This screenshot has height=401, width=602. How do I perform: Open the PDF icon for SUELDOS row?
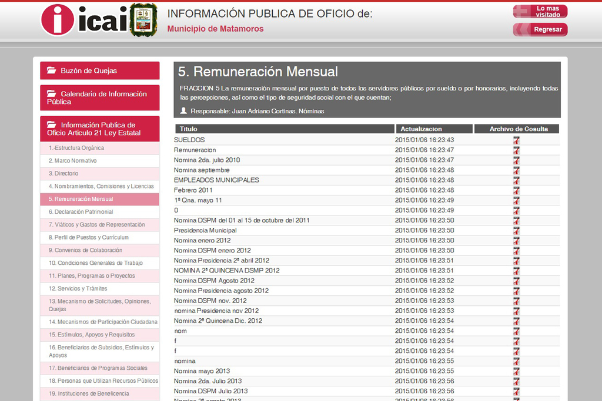(x=516, y=140)
